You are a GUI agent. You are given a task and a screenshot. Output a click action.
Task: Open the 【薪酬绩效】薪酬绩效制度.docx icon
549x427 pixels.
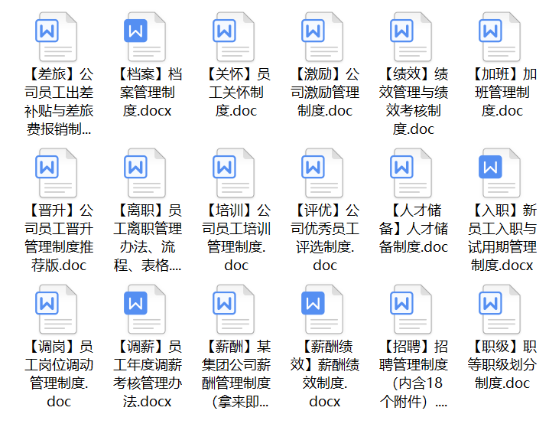(324, 309)
